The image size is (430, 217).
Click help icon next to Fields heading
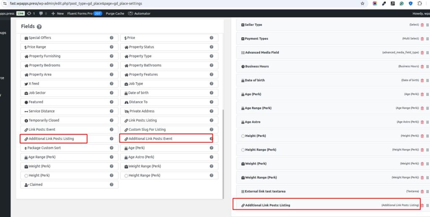tap(39, 27)
